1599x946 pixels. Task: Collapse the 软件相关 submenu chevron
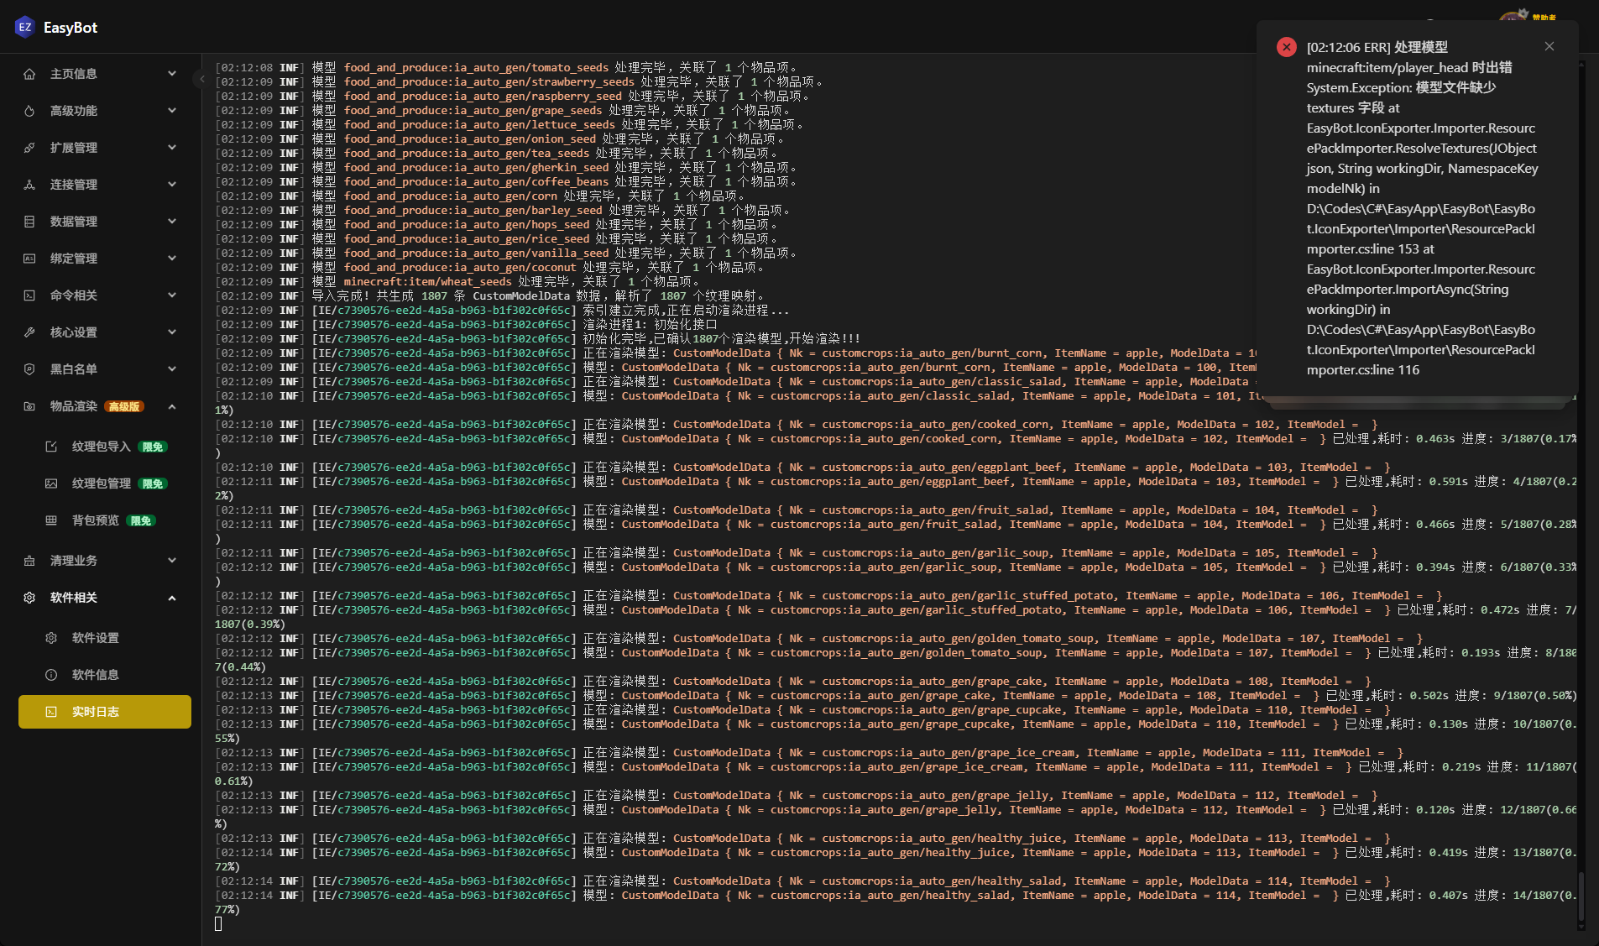[x=172, y=598]
